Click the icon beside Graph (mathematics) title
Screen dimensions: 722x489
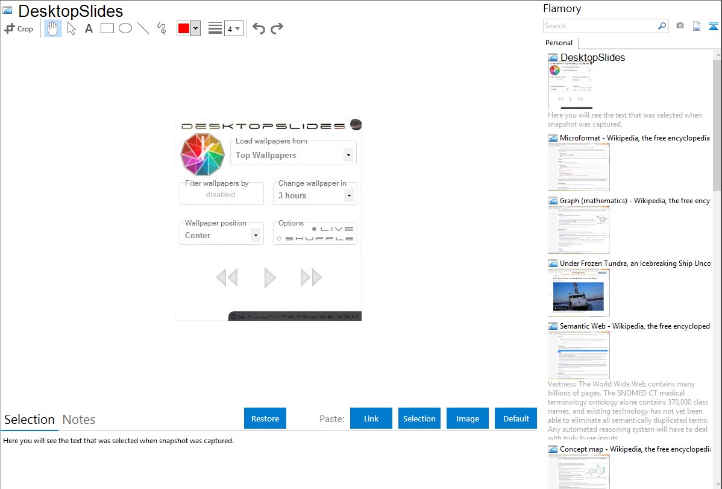[553, 201]
